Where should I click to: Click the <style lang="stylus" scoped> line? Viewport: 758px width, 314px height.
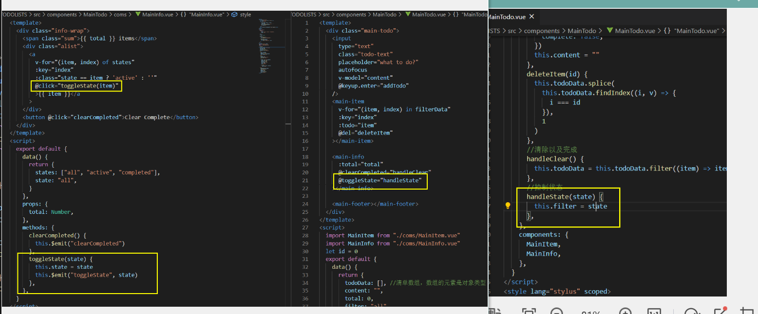point(557,292)
